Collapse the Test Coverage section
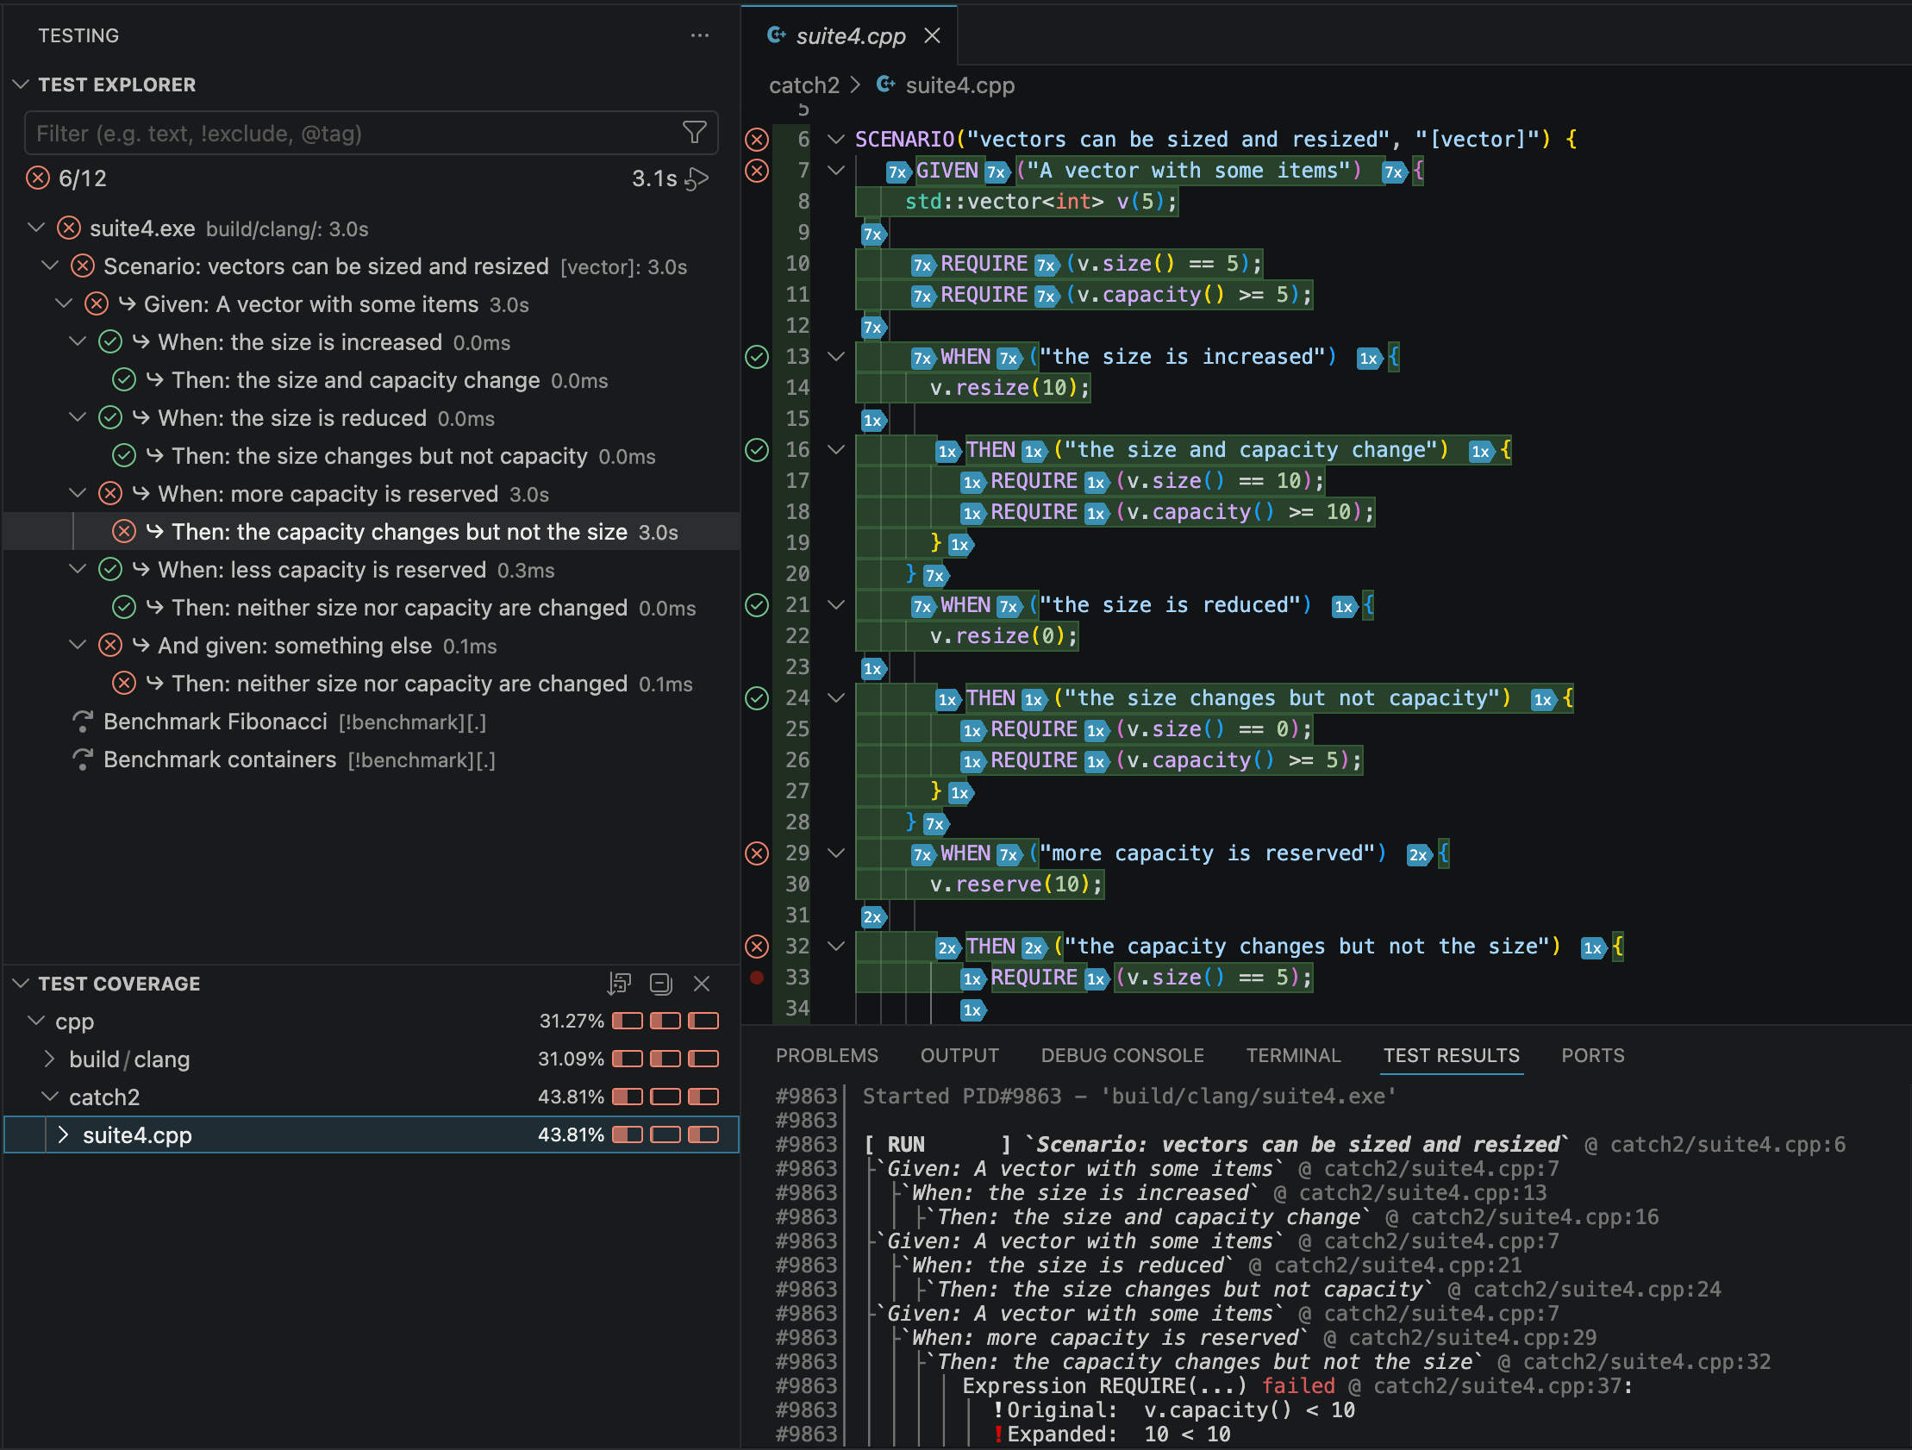Image resolution: width=1912 pixels, height=1450 pixels. tap(21, 983)
